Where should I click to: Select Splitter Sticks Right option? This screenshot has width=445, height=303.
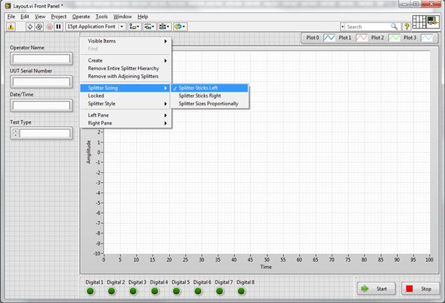click(200, 95)
